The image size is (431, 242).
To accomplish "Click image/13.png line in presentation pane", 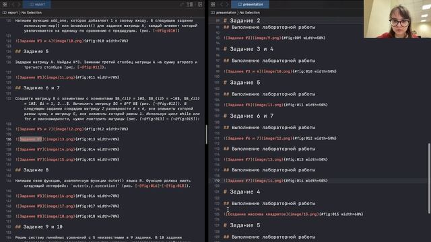I will [275, 159].
